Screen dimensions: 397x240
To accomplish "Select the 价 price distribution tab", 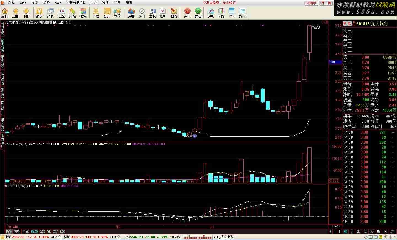I will point(352,231).
